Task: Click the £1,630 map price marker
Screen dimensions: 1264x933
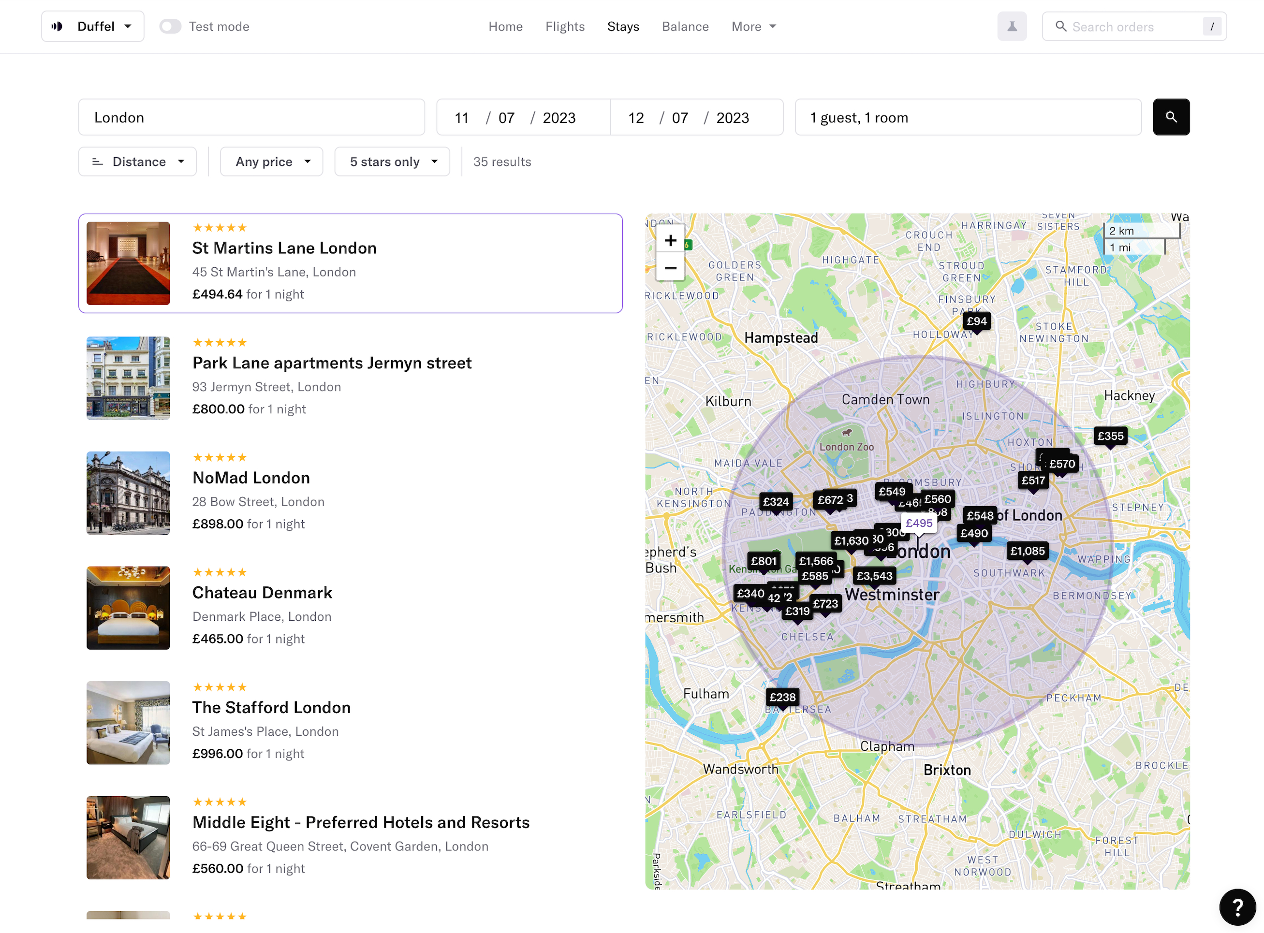Action: [x=851, y=540]
